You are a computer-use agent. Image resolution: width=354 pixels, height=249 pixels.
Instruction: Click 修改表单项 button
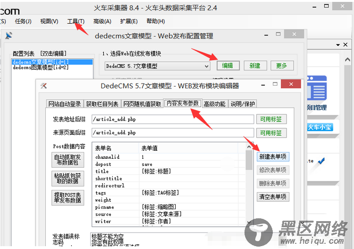pos(273,170)
